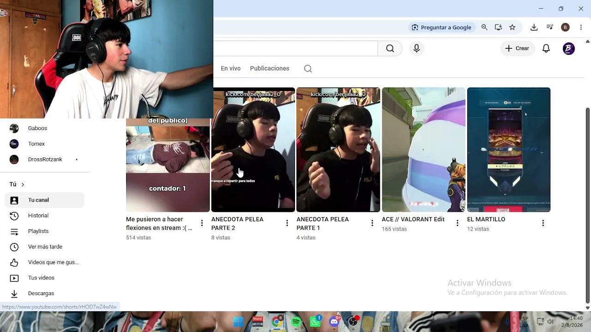Click the 'ANECDOTA PELEA PARTE 1' title
This screenshot has width=591, height=332.
tap(323, 224)
